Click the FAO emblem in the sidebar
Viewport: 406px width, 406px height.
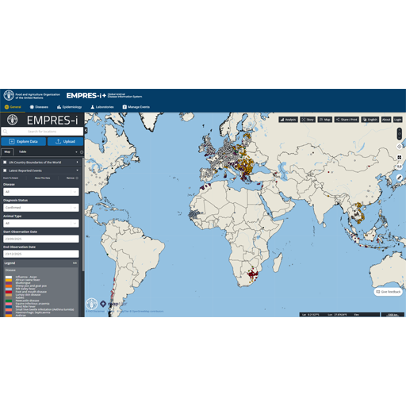click(12, 120)
